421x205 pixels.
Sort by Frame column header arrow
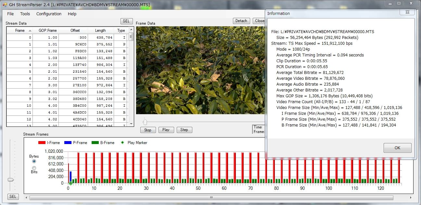(30, 30)
